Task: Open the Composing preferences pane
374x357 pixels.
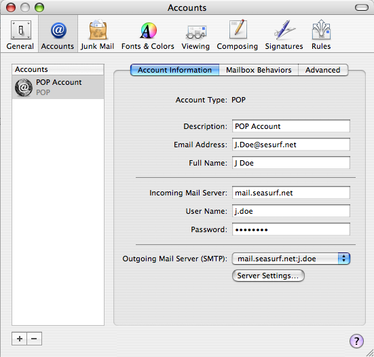Action: [x=238, y=35]
